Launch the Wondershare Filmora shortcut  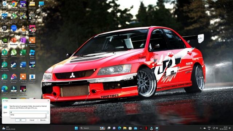(x=14, y=91)
